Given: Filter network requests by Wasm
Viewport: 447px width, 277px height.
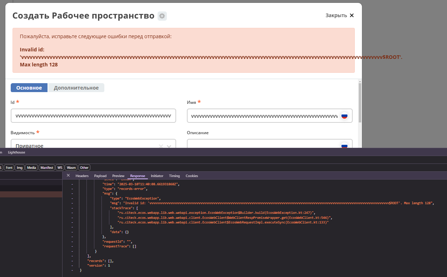Looking at the screenshot, I should tap(71, 167).
